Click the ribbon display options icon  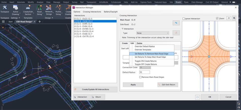click(234, 2)
